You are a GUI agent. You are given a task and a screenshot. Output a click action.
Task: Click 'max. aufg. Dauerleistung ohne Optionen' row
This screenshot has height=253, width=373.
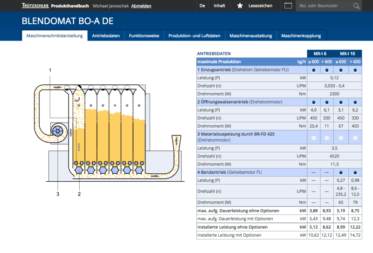[279, 211]
